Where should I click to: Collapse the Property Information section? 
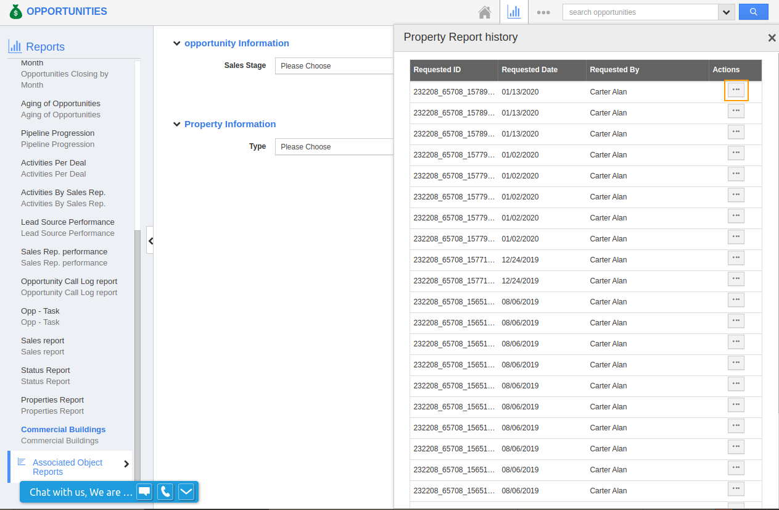(x=177, y=124)
